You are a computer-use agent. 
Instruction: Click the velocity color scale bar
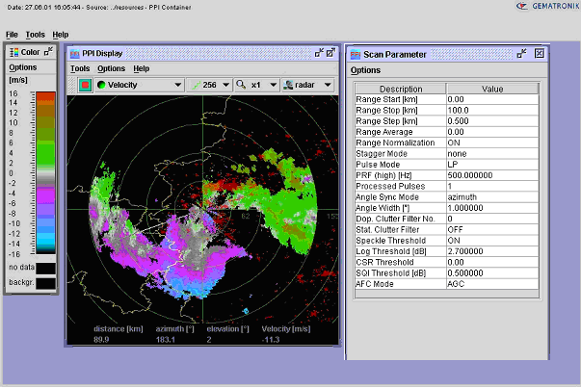(x=45, y=173)
